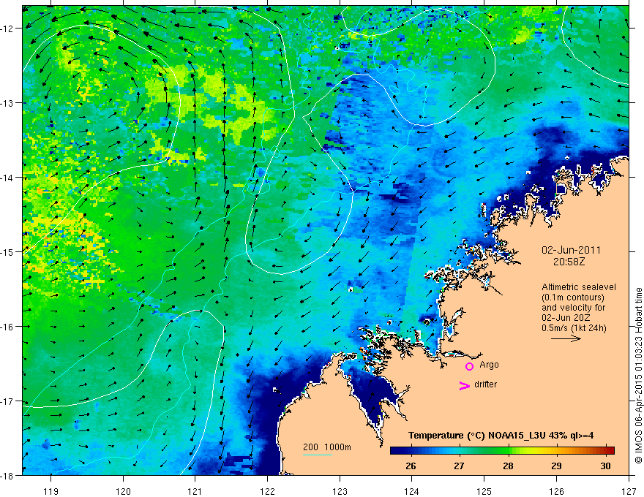Click longitude axis label '125'
This screenshot has height=497, width=644.
(x=484, y=491)
